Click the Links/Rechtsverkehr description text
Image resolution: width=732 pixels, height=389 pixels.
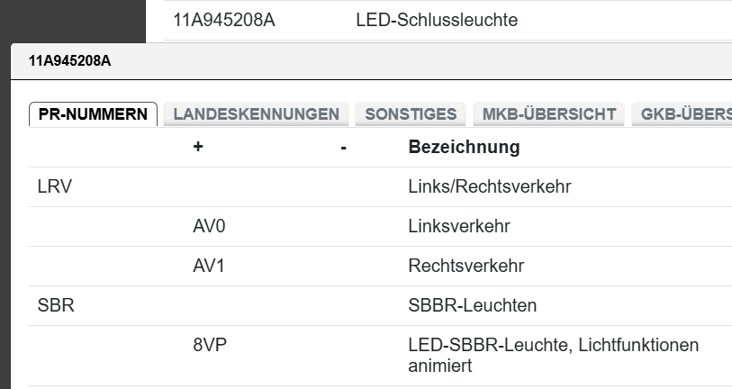(x=490, y=187)
